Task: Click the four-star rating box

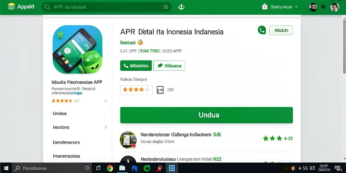Action: pyautogui.click(x=136, y=90)
